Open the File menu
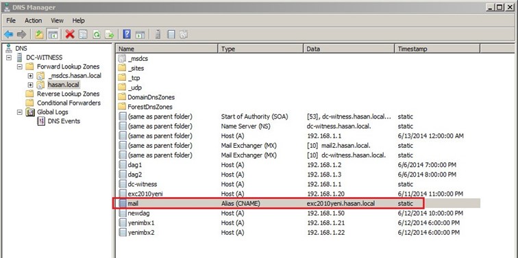Screen dimensions: 518x258 (11, 21)
